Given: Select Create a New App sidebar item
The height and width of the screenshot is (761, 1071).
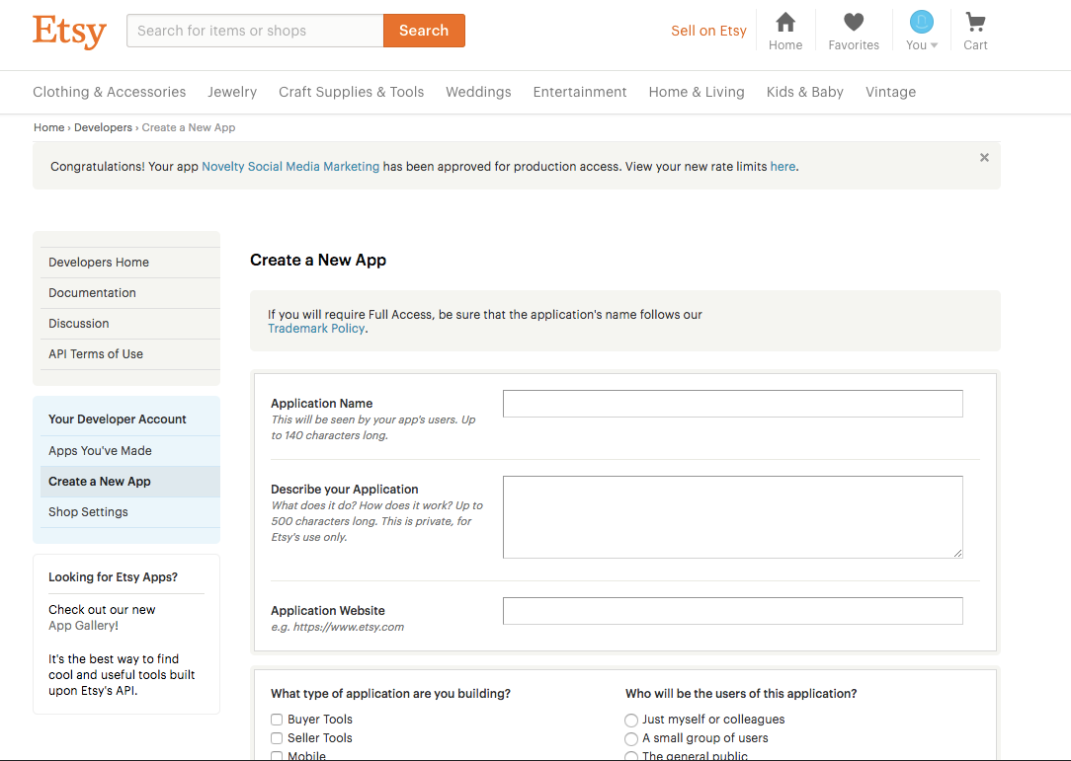Looking at the screenshot, I should (x=129, y=482).
